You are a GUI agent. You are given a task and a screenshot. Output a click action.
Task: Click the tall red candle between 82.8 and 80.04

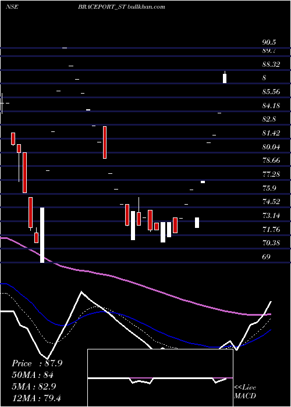point(105,142)
